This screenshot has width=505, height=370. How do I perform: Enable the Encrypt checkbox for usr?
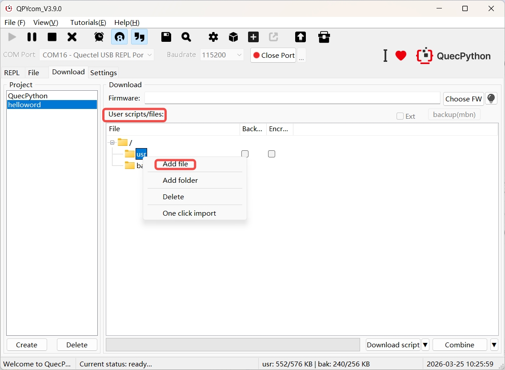point(272,154)
